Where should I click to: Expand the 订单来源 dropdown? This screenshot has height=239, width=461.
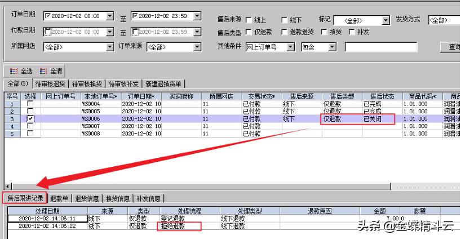tap(197, 47)
